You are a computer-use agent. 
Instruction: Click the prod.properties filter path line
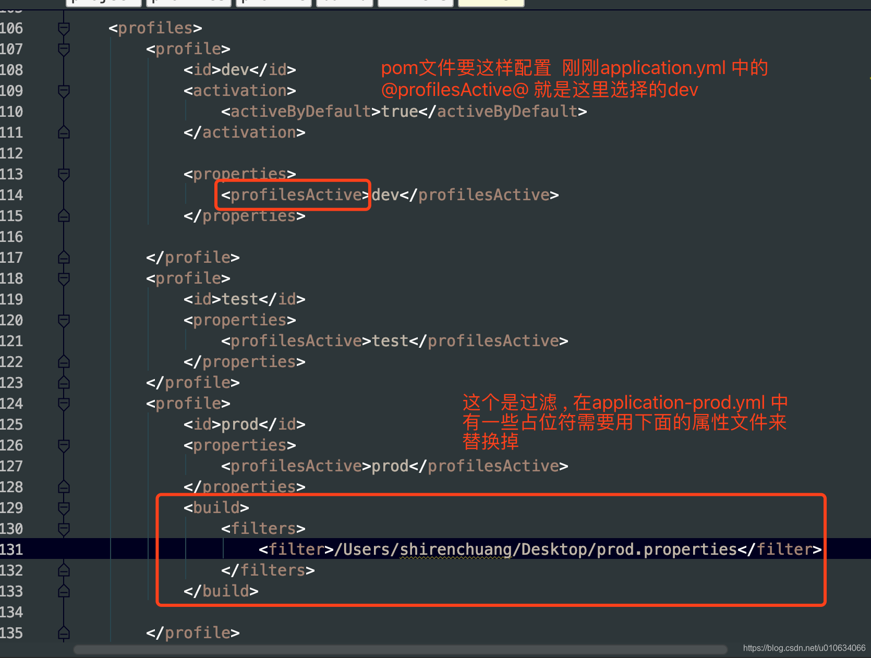click(540, 550)
